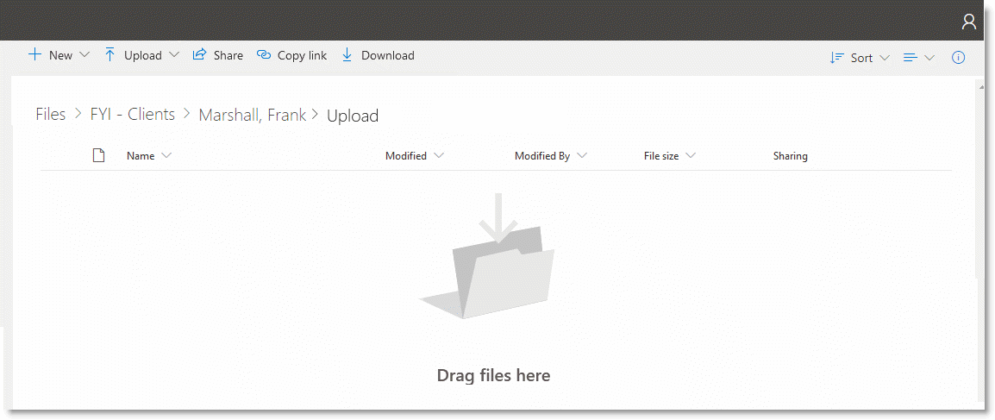Click the upload arrow icon
995x420 pixels.
pyautogui.click(x=110, y=55)
